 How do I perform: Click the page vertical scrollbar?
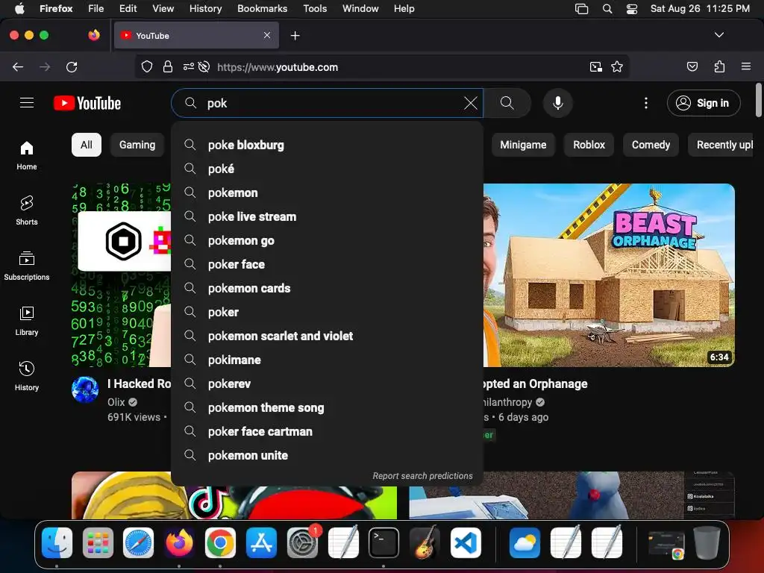(x=758, y=101)
